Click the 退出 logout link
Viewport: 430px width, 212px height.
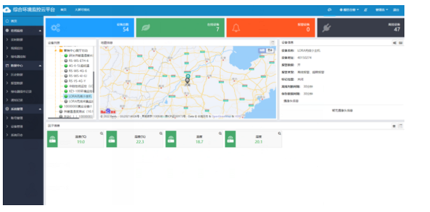(396, 10)
